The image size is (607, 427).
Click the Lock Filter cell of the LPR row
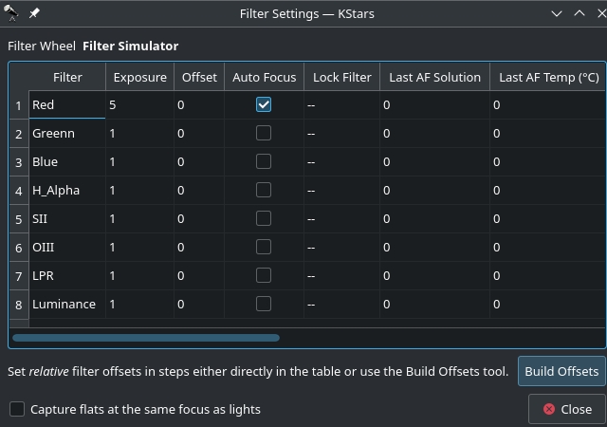pyautogui.click(x=341, y=275)
